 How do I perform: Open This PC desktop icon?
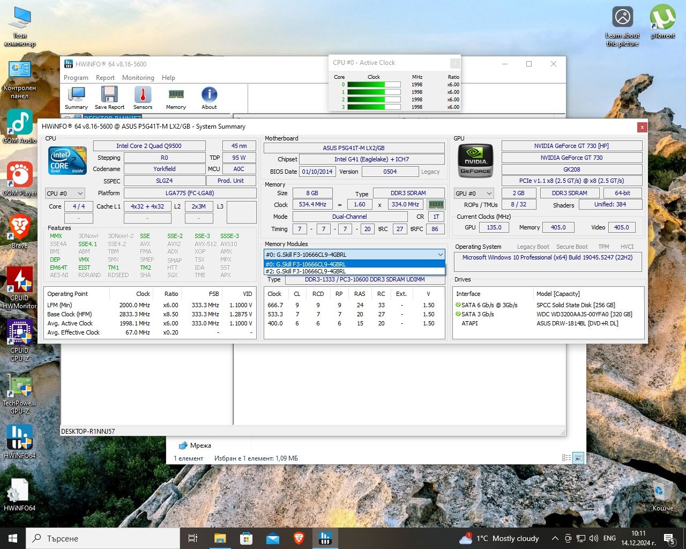pyautogui.click(x=20, y=27)
